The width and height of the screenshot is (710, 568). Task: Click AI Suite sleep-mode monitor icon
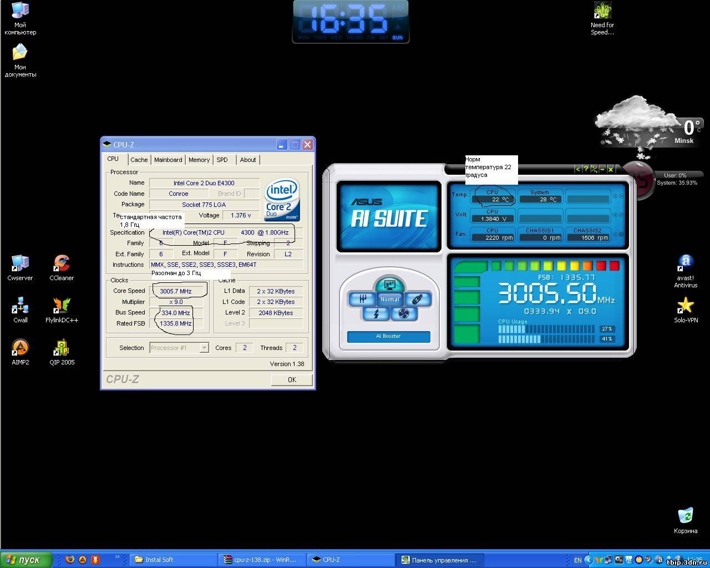click(389, 285)
